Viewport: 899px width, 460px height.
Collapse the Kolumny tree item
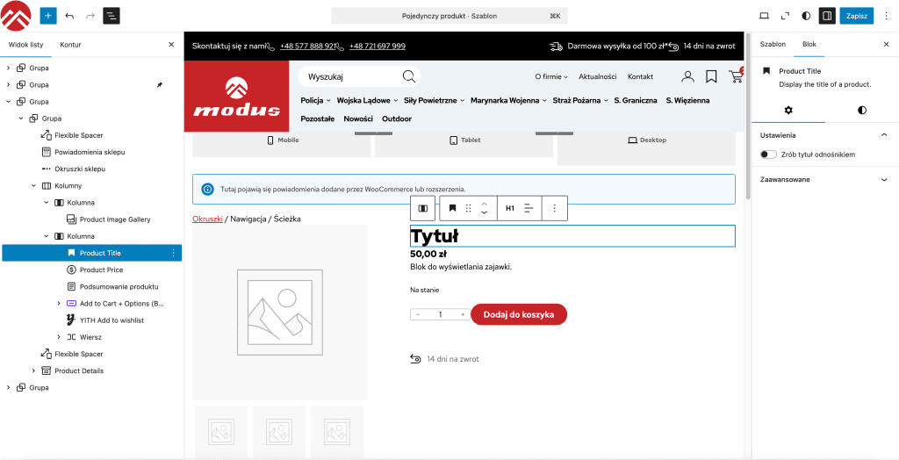(33, 186)
